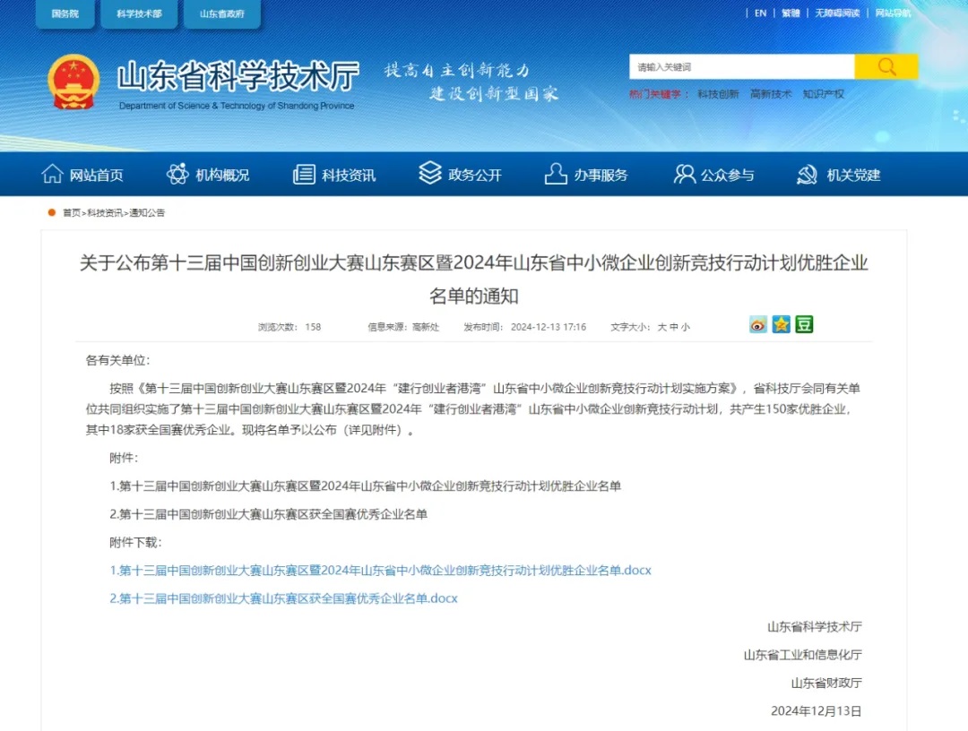Open 网站首页 from the navigation bar
Screen dimensions: 968x731
tap(82, 175)
